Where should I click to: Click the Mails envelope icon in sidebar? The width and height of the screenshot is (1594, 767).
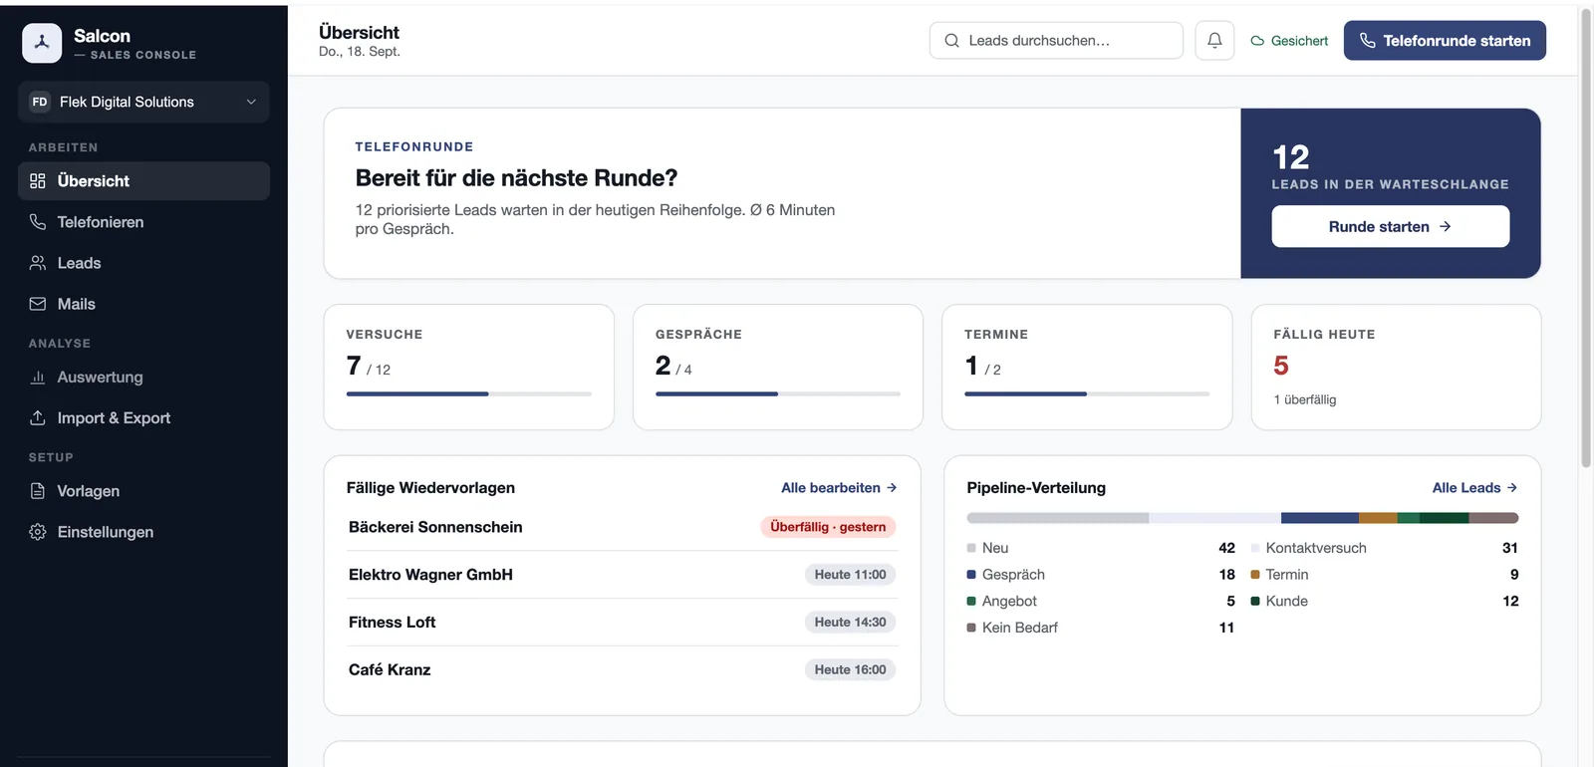38,304
